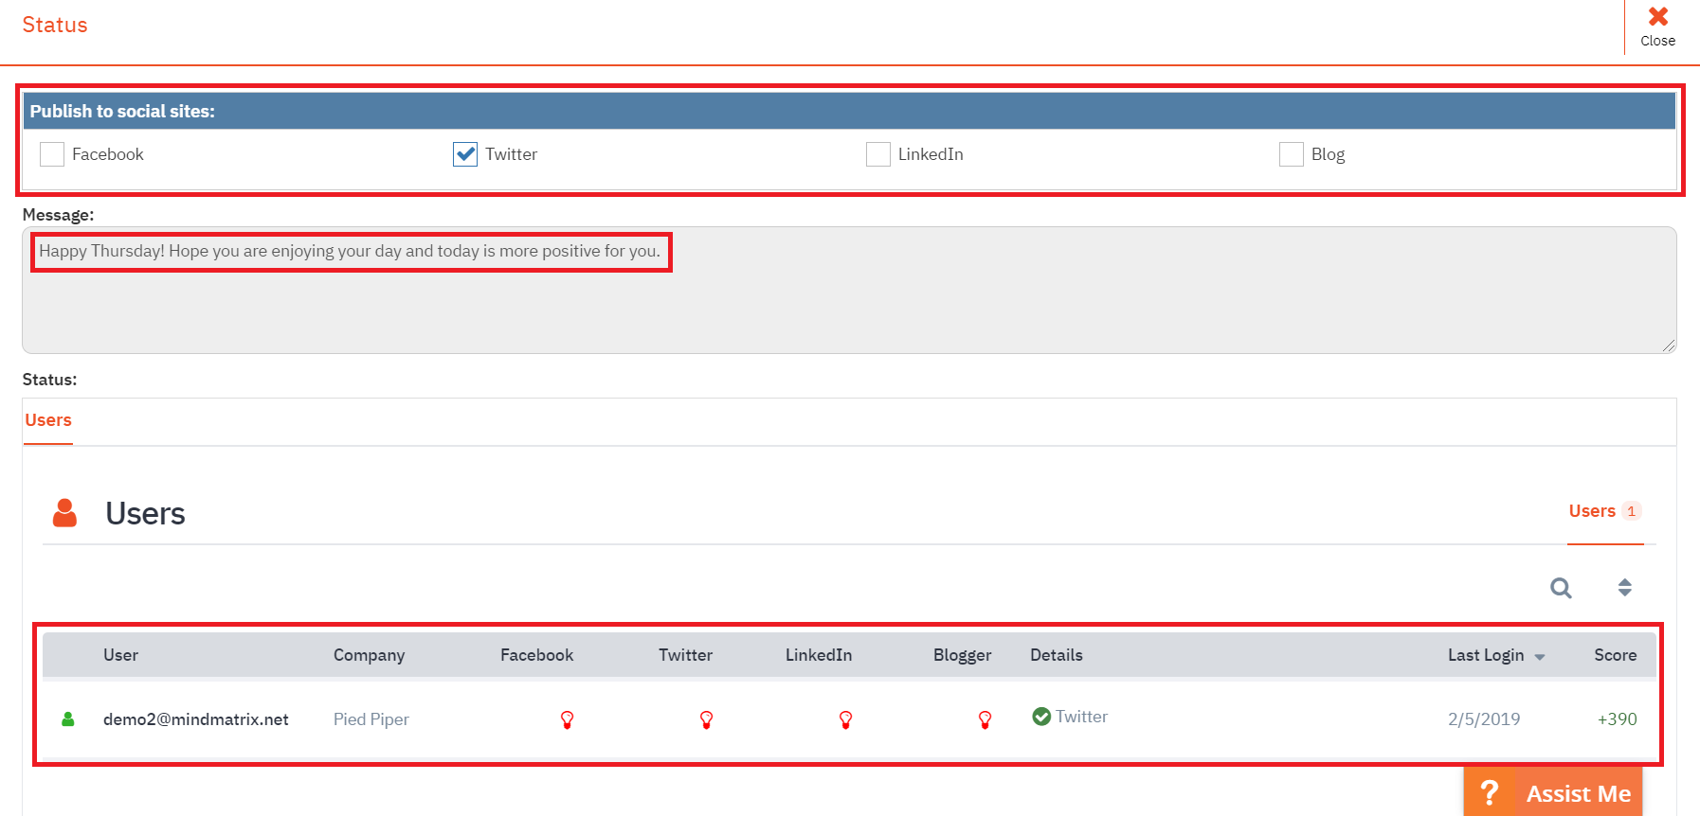
Task: Sort by the User column header
Action: coord(120,655)
